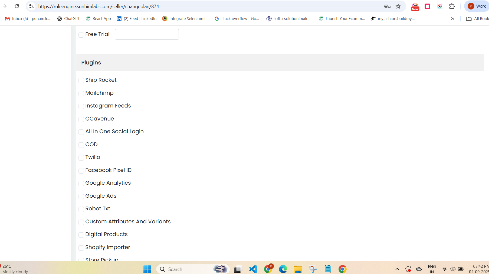The width and height of the screenshot is (489, 274).
Task: Open the Google Chrome taskbar icon
Action: click(342, 269)
